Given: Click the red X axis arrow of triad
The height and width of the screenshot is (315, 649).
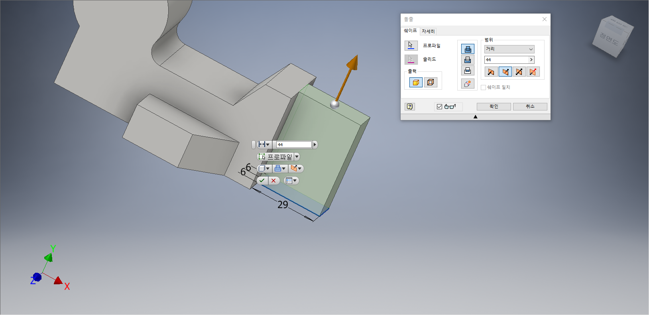Looking at the screenshot, I should point(58,280).
